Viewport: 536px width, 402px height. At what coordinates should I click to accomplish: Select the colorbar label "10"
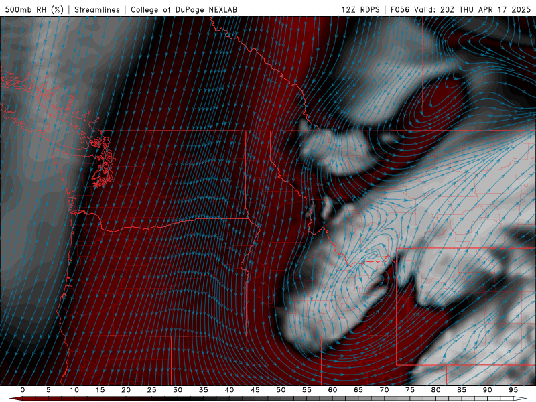click(x=74, y=390)
